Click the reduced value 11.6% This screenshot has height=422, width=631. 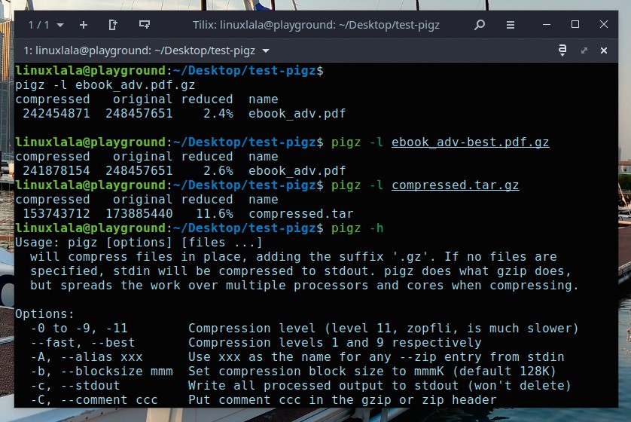tap(215, 214)
